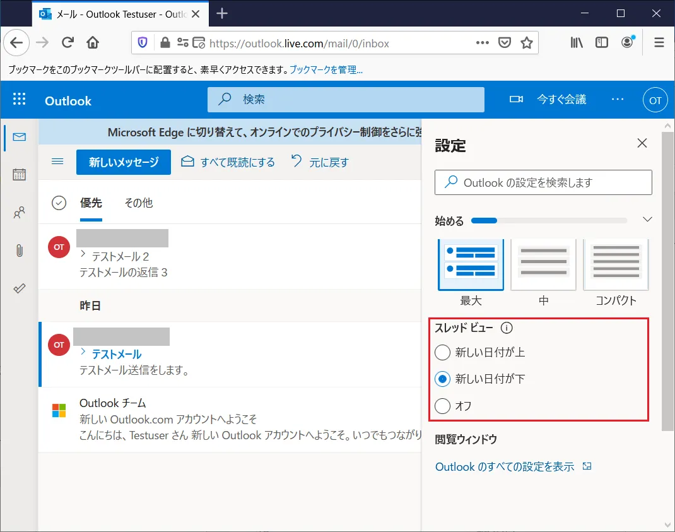Open thread view info icon
The height and width of the screenshot is (532, 675).
point(507,328)
